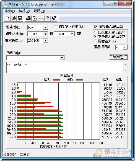
Task: Open the 說明(H) menu
Action: click(x=39, y=11)
